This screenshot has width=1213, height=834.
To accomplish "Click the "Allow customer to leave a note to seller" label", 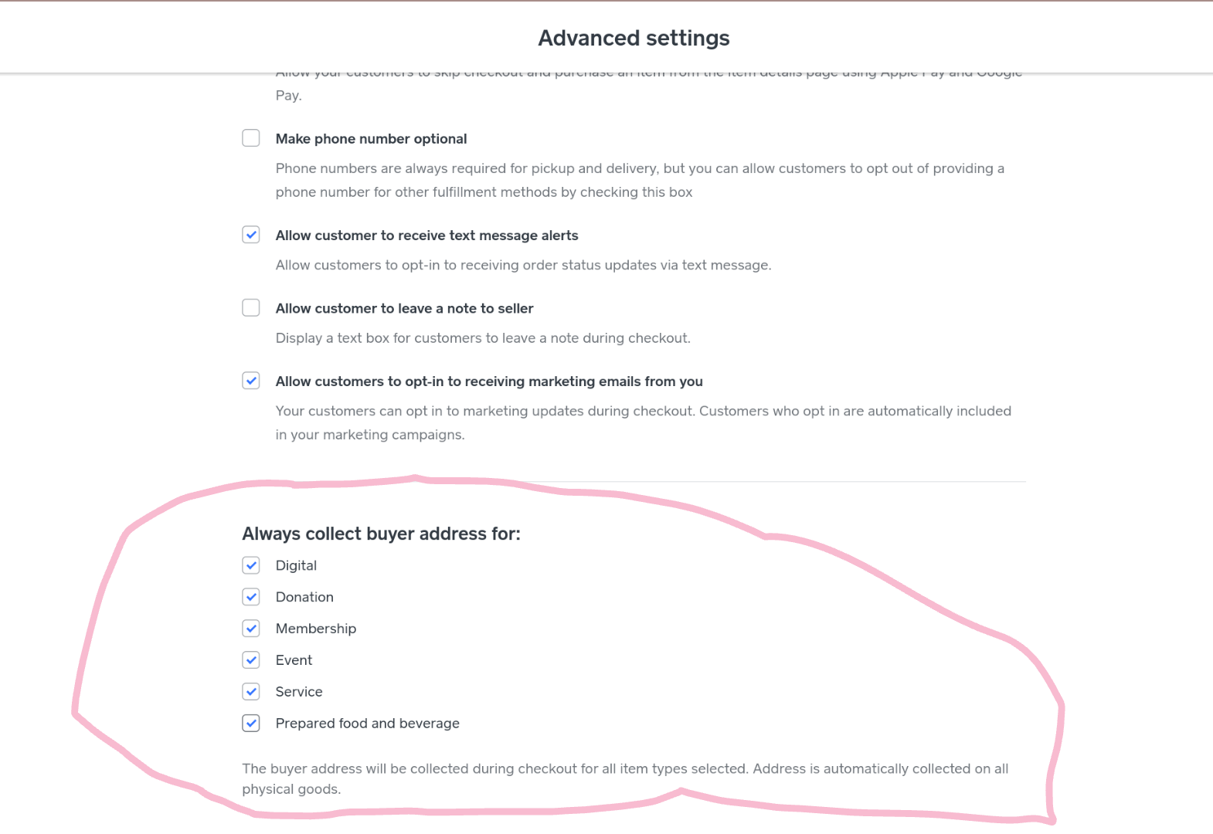I will (x=404, y=309).
